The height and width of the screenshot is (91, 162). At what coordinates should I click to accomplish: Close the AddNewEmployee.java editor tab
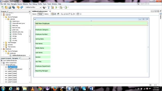[50, 11]
